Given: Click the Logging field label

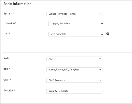Looking at the screenshot, I should 10,23.
